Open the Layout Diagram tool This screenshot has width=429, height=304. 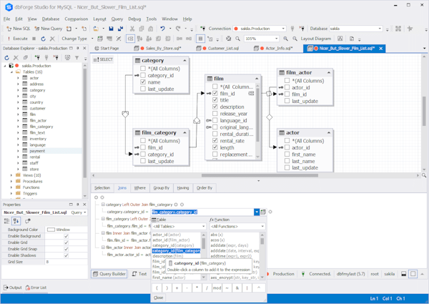coord(315,39)
